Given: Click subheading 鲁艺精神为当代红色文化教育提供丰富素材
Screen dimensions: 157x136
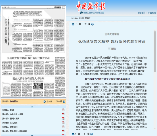Looking at the screenshot, I should tap(107, 79).
